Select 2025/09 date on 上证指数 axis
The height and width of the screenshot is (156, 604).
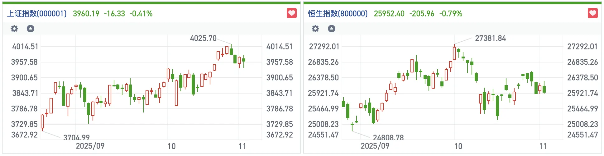(90, 146)
